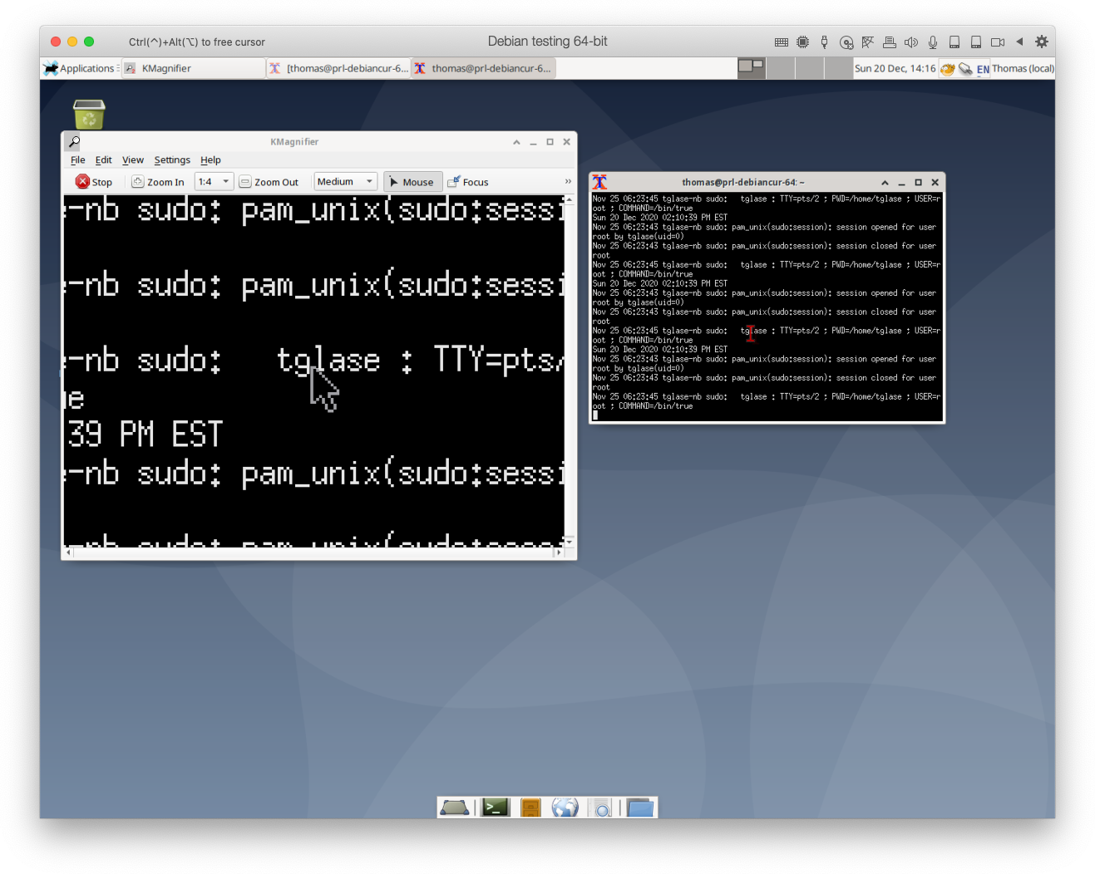Launch the terminal emulator from dock
The width and height of the screenshot is (1095, 874).
coord(496,808)
